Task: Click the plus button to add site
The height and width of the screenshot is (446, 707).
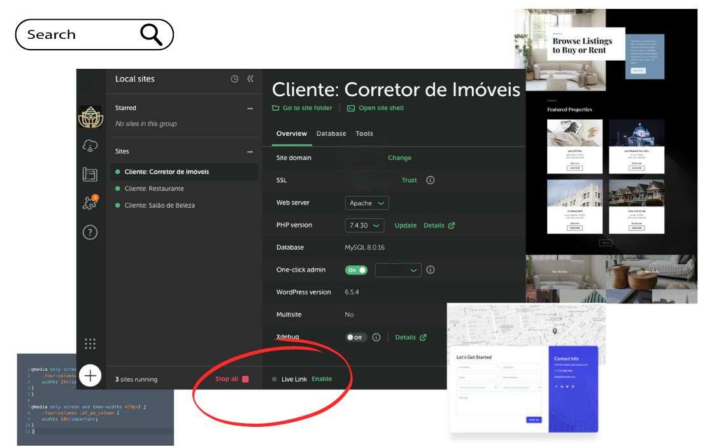Action: click(90, 376)
